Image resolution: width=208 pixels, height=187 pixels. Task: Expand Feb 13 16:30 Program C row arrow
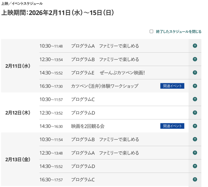coord(195,179)
